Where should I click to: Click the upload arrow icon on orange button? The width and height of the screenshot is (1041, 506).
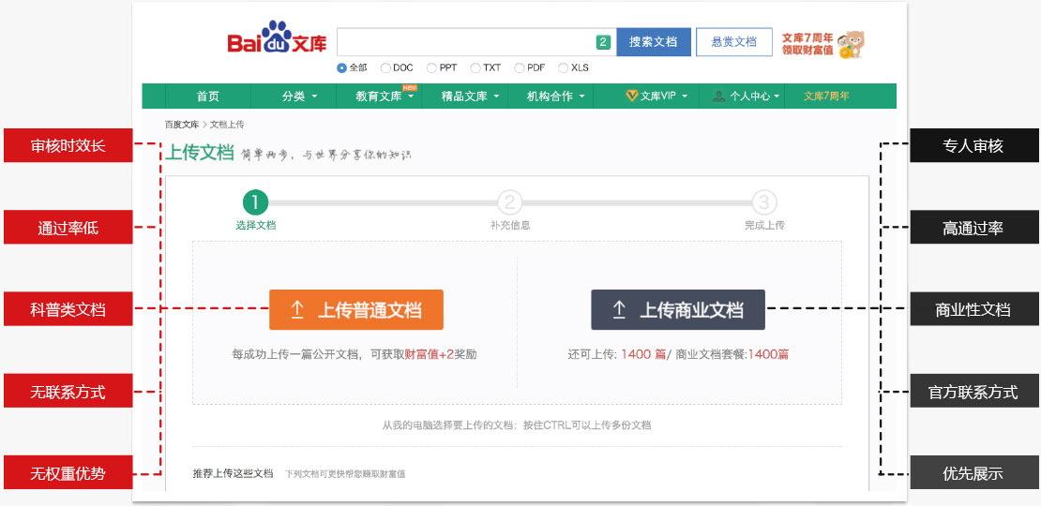tap(297, 310)
